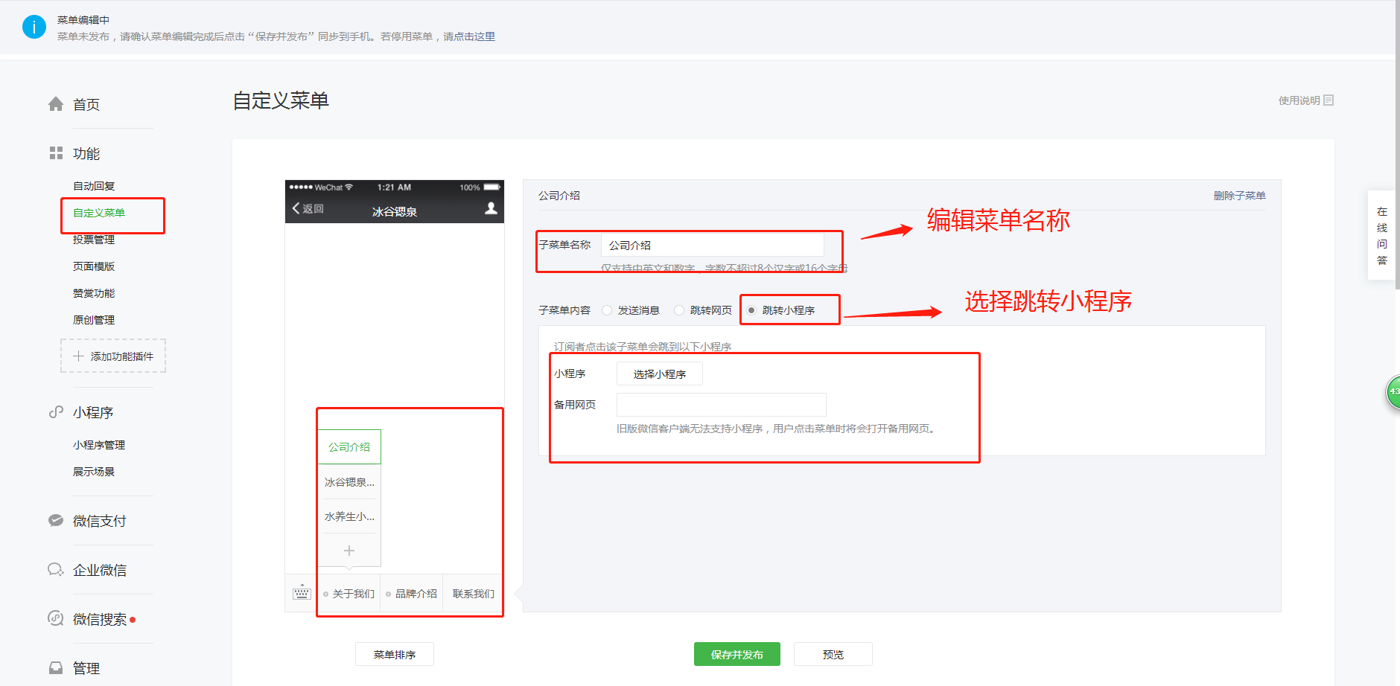Click the keyboard icon in phone preview
Viewport: 1400px width, 686px height.
click(301, 593)
